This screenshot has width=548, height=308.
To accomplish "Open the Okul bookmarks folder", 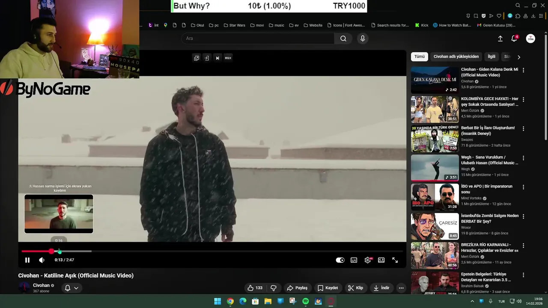I will tap(197, 25).
